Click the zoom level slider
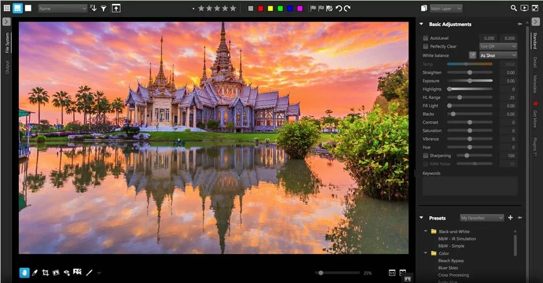543x283 pixels. (x=337, y=273)
